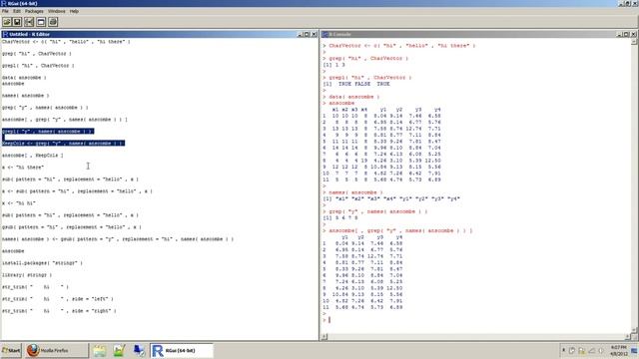Click the Console horizontal scrollbar left arrow
639x359 pixels.
324,337
